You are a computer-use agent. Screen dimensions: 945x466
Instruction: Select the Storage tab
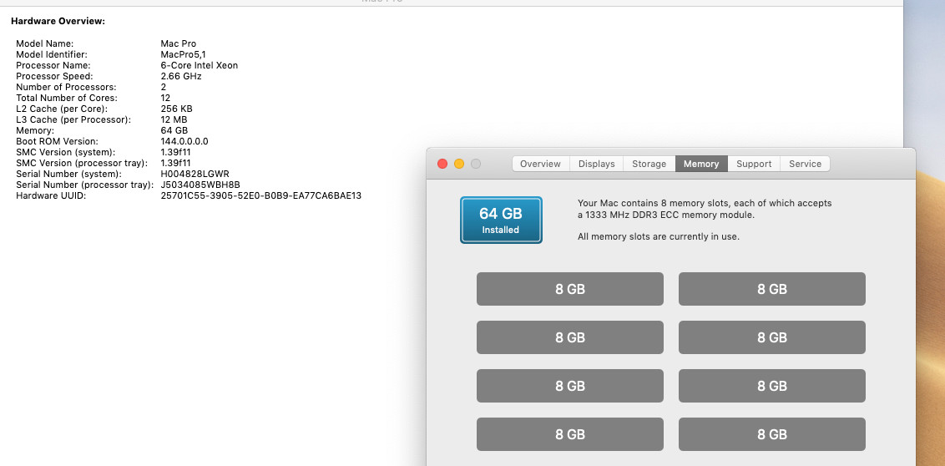tap(649, 164)
